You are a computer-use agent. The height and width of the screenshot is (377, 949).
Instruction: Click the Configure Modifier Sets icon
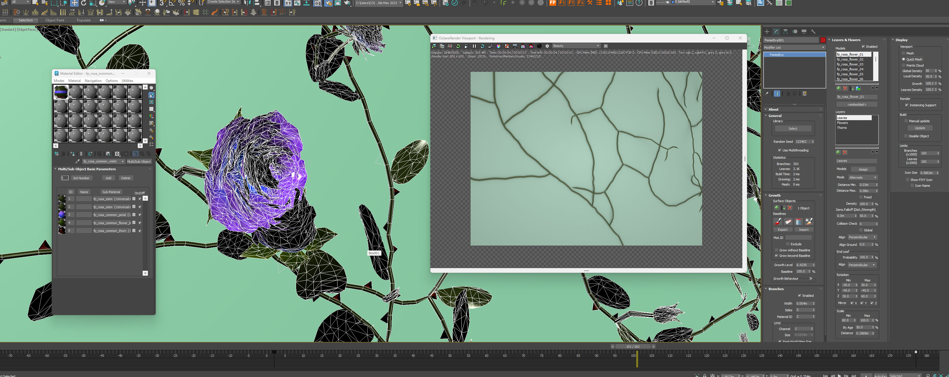point(805,94)
